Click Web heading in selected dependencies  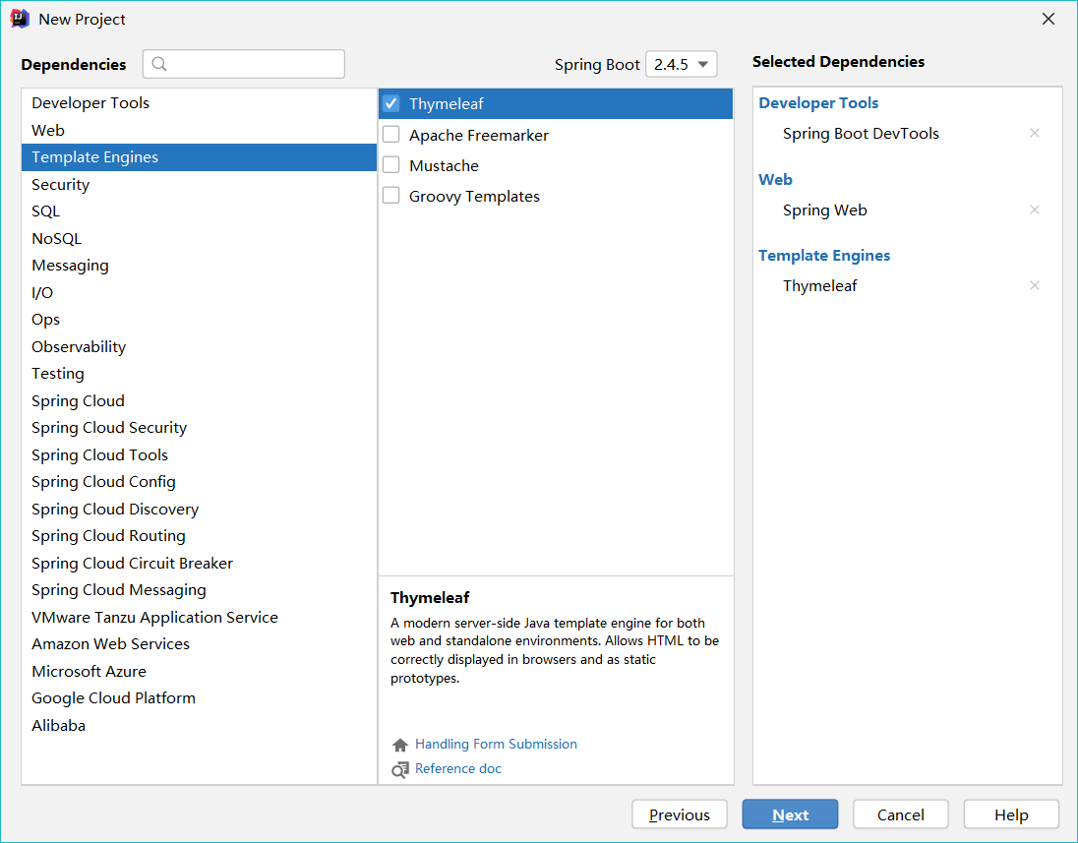click(x=775, y=179)
